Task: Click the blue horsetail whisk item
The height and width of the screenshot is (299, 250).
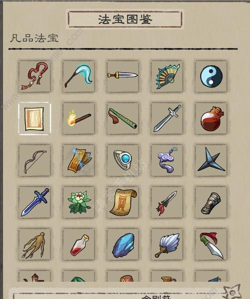Action: 78,76
